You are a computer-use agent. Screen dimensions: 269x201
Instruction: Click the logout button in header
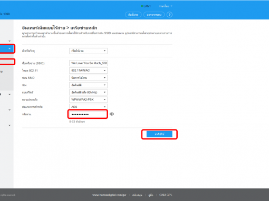[x=154, y=15]
